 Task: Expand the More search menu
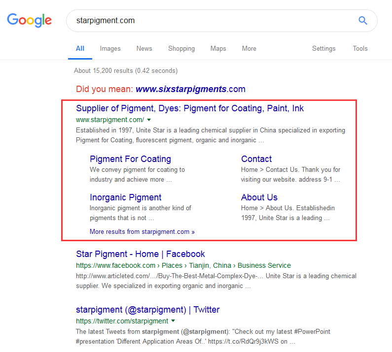coord(249,48)
